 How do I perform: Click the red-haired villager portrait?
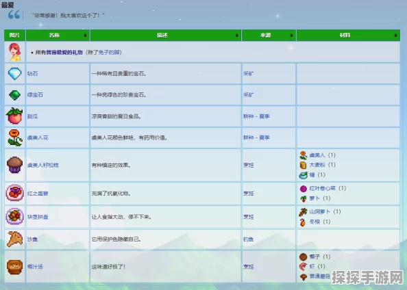[x=14, y=52]
